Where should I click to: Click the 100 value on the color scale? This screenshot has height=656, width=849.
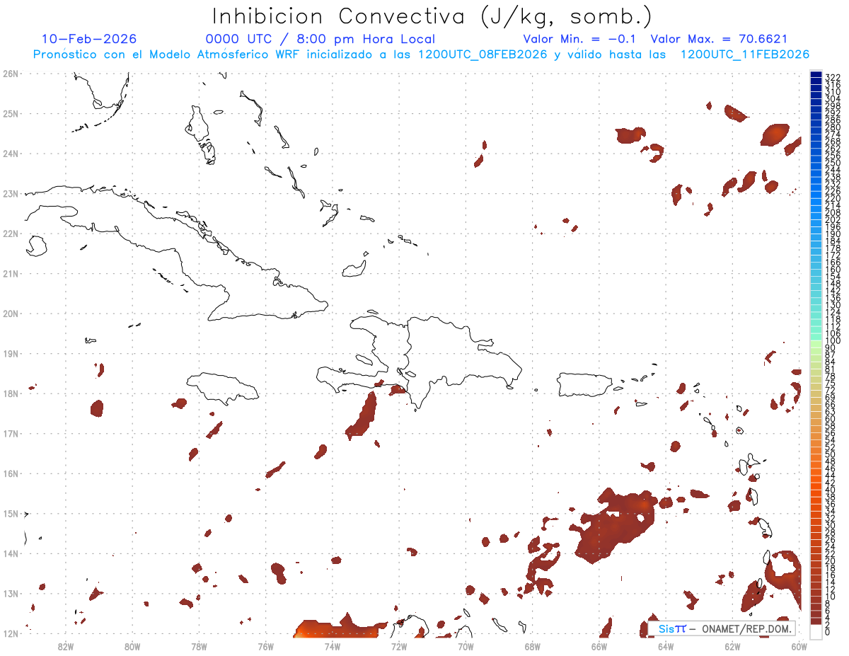(x=833, y=341)
